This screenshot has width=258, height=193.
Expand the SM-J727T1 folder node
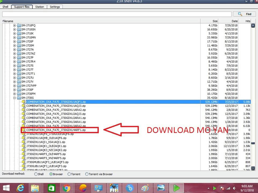15,74
